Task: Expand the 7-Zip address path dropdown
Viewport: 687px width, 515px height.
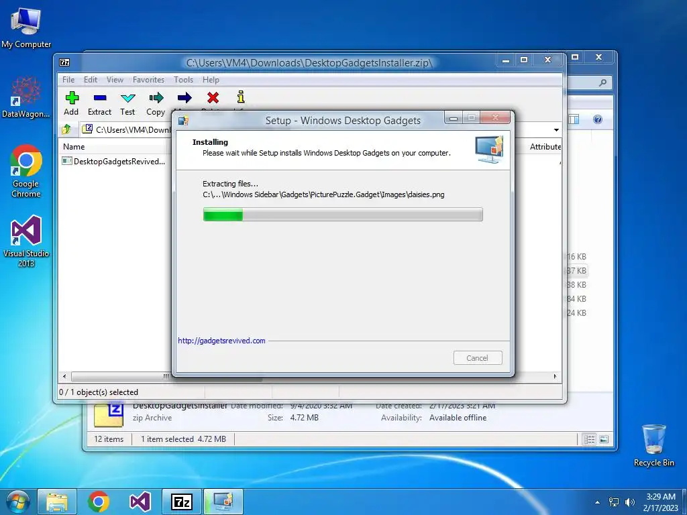Action: (556, 129)
